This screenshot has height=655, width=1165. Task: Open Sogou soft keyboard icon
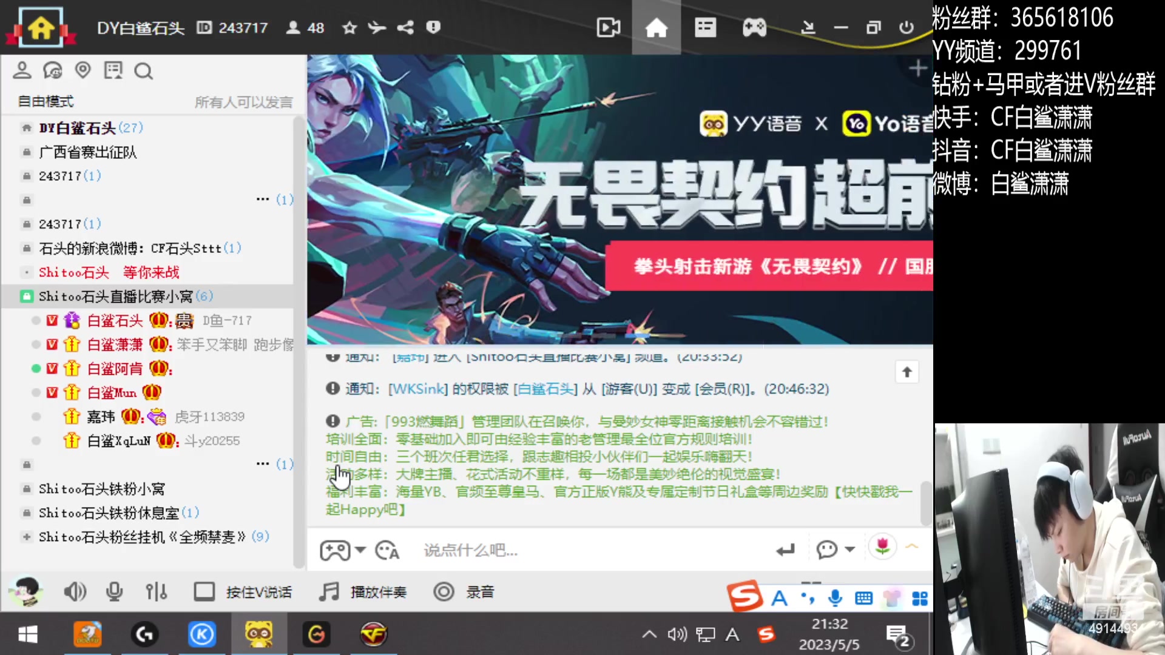point(863,599)
